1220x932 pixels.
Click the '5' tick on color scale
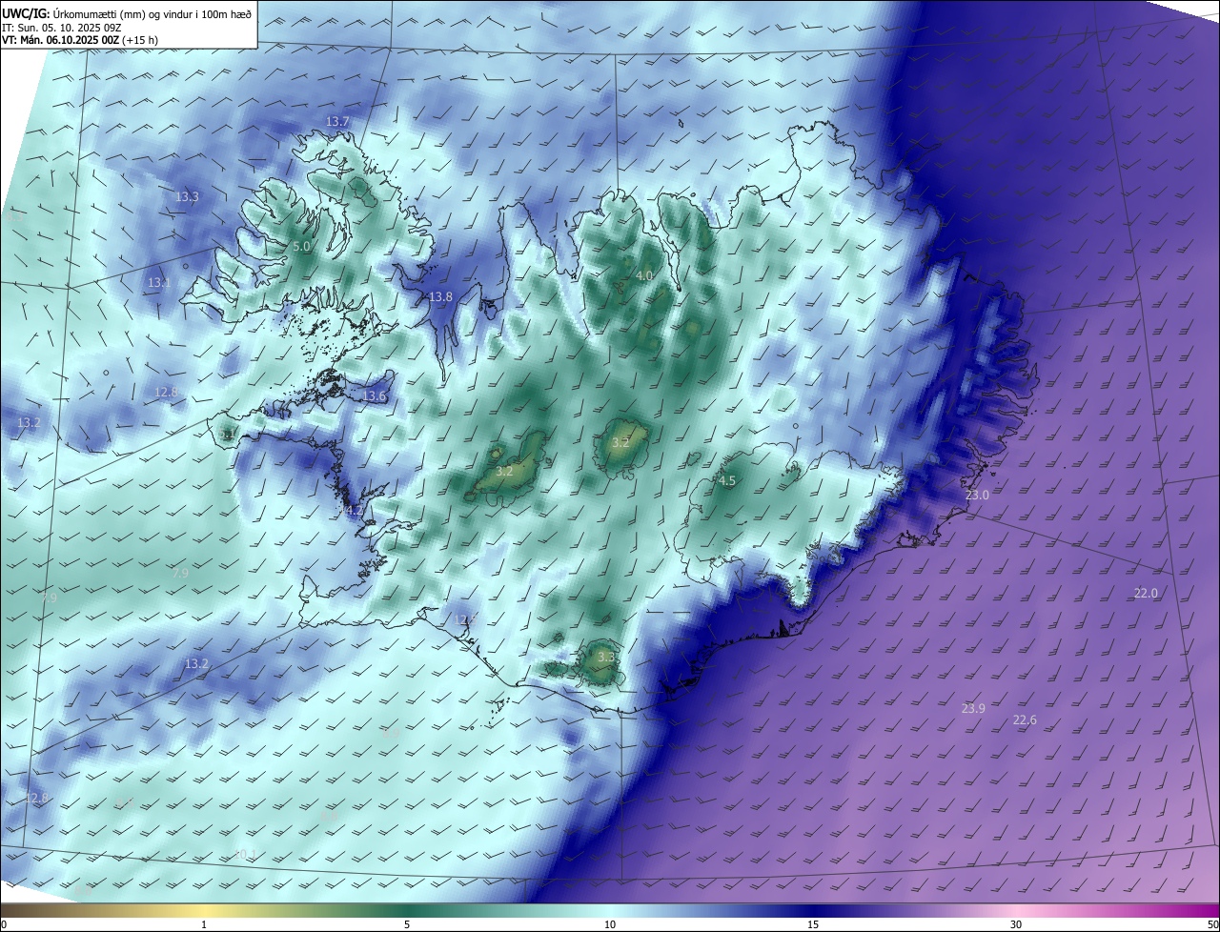[407, 924]
